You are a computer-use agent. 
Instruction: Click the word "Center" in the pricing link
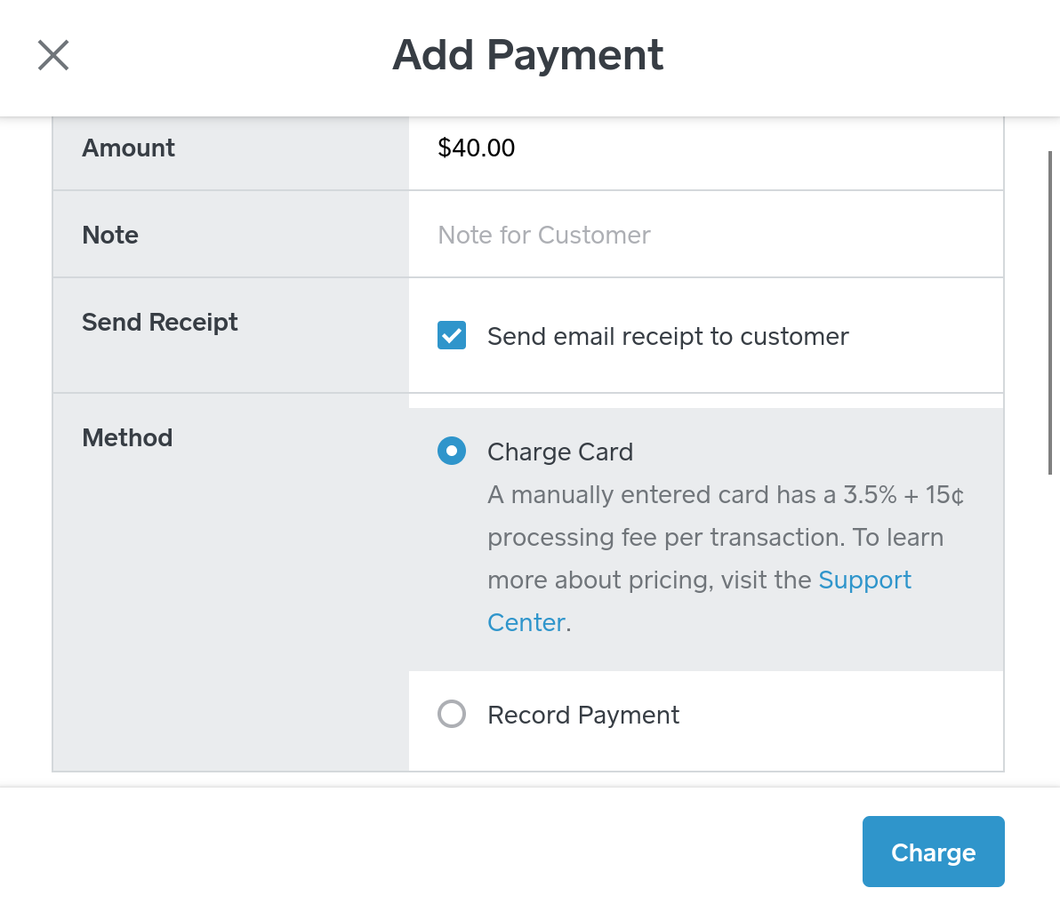coord(526,623)
